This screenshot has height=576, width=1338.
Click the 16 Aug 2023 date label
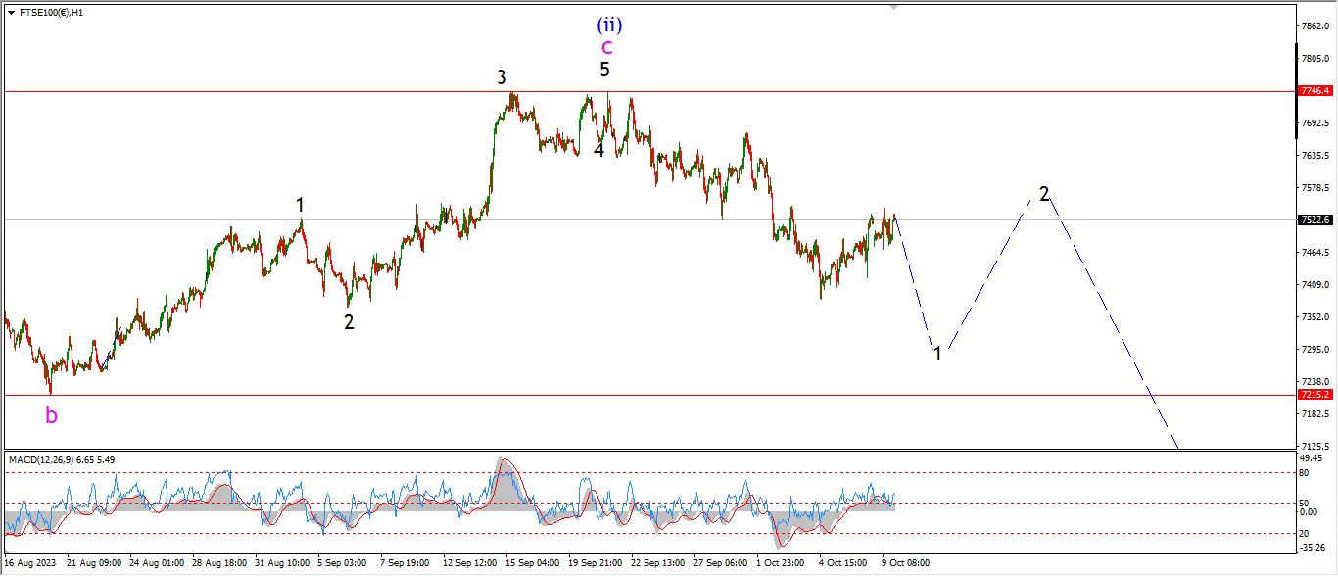(x=30, y=563)
